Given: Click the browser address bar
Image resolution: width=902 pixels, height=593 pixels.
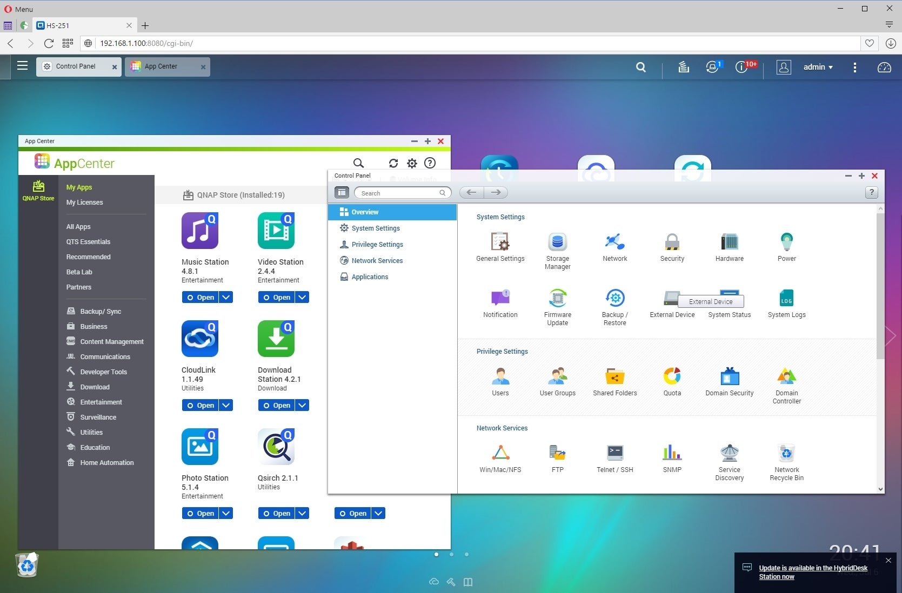Looking at the screenshot, I should point(470,43).
